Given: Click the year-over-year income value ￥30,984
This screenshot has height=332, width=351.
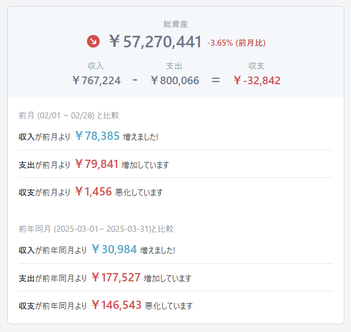Looking at the screenshot, I should [x=114, y=249].
